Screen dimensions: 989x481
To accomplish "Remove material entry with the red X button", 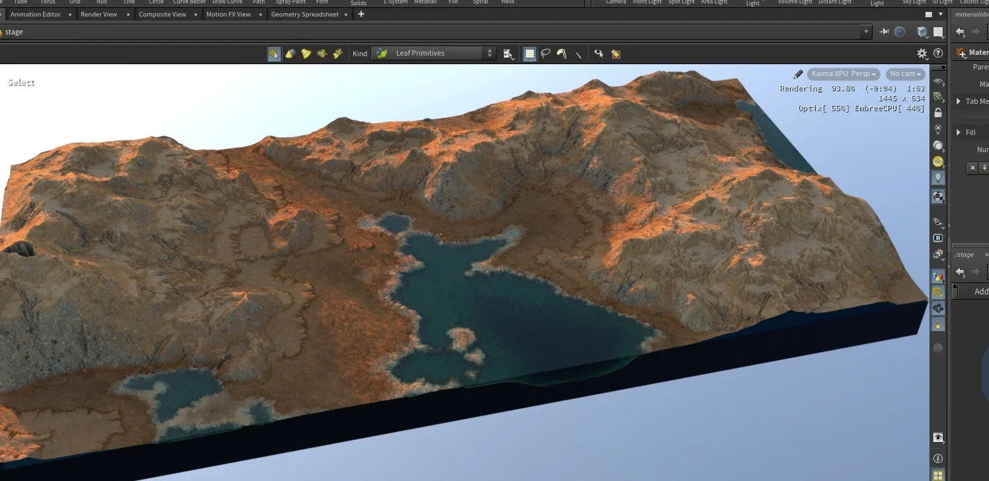I will (972, 168).
